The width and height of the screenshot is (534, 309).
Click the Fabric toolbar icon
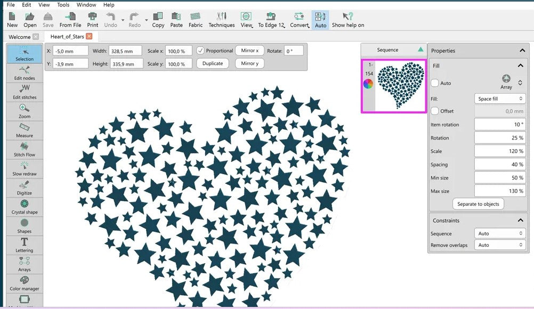196,20
